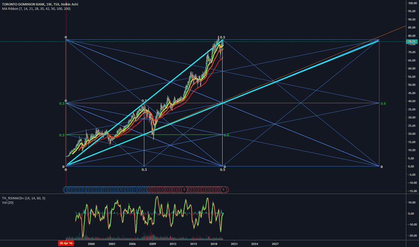The height and width of the screenshot is (247, 419).
Task: Click the 2012 label on time axis
Action: [x=173, y=244]
